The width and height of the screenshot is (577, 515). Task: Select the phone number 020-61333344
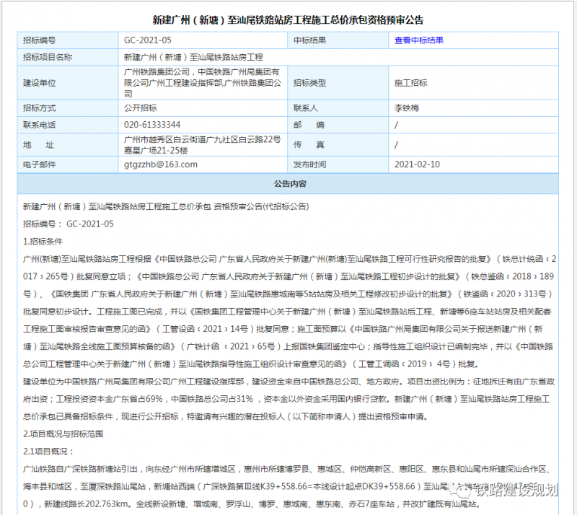tap(152, 125)
